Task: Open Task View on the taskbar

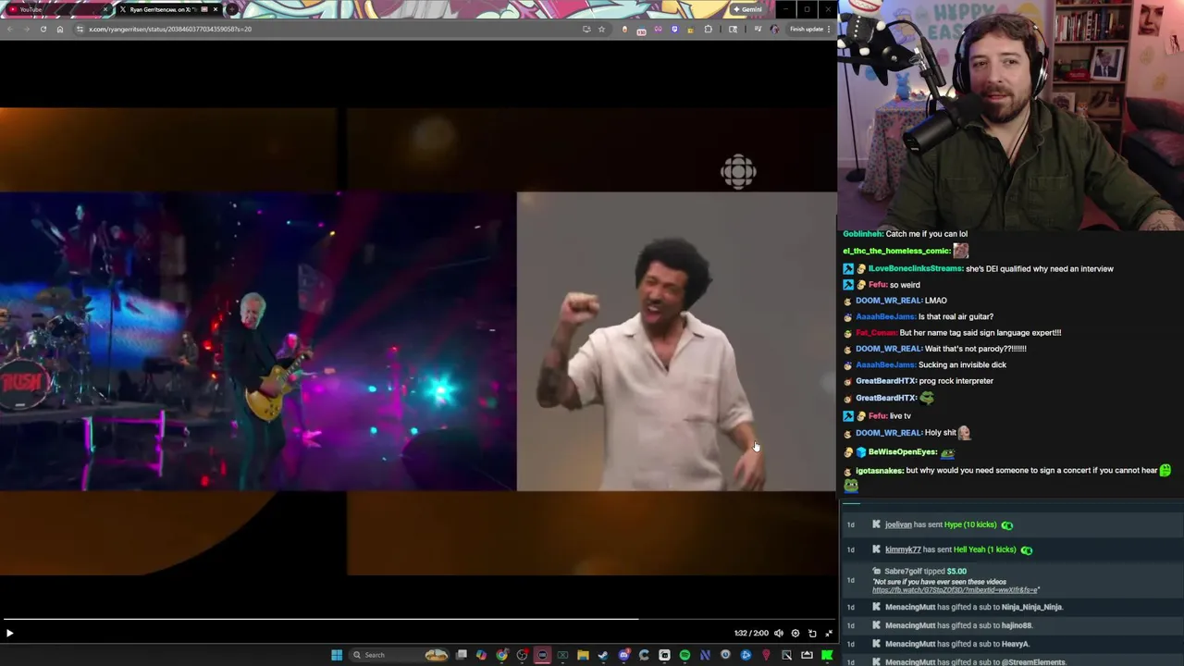Action: pos(462,655)
